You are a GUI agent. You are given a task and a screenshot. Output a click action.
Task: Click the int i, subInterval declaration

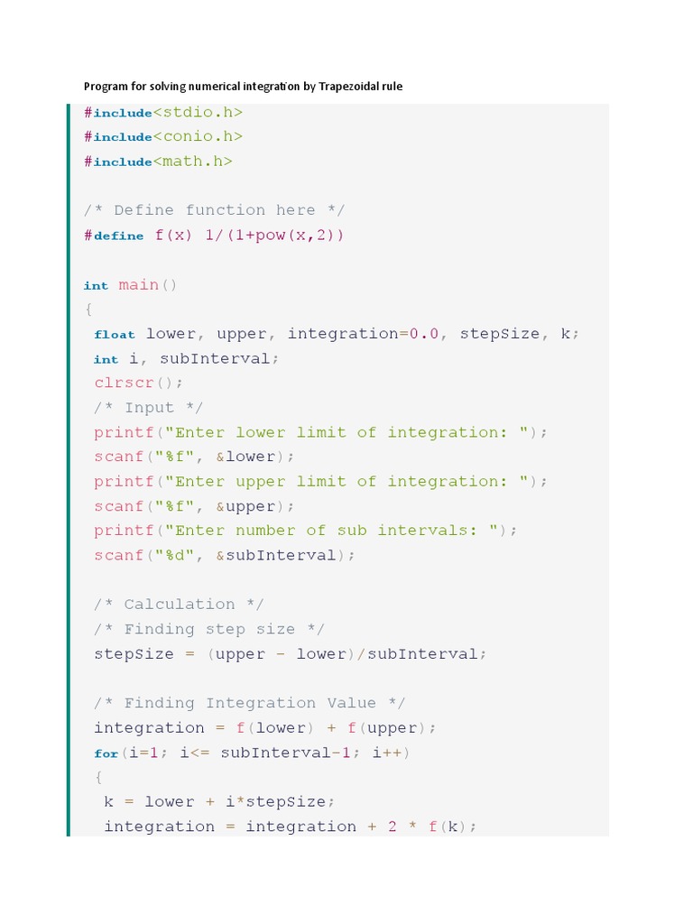click(x=187, y=358)
